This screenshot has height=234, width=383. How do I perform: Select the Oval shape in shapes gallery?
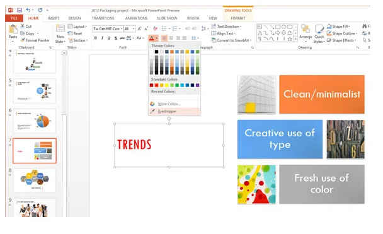(283, 26)
